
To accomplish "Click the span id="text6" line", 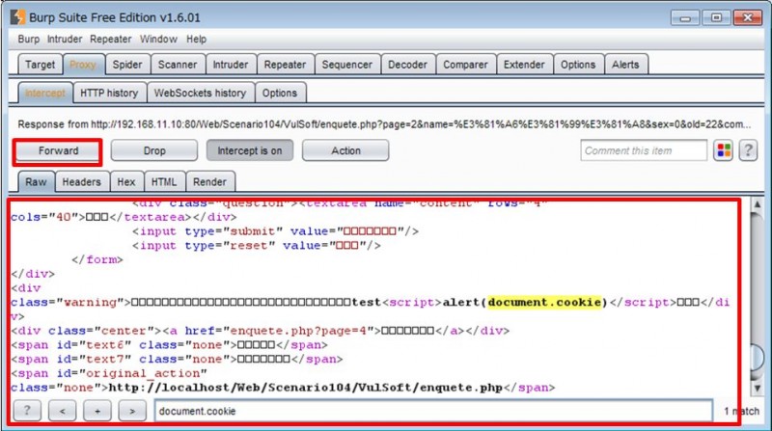I will 169,345.
